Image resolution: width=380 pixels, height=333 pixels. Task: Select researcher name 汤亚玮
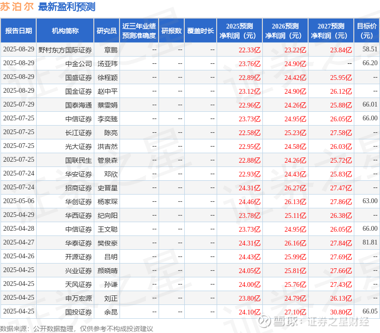click(107, 64)
